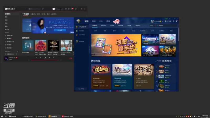Viewport: 210px width, 118px height.
Task: Start heartbeat mode icon beside liked music
Action: (17, 54)
